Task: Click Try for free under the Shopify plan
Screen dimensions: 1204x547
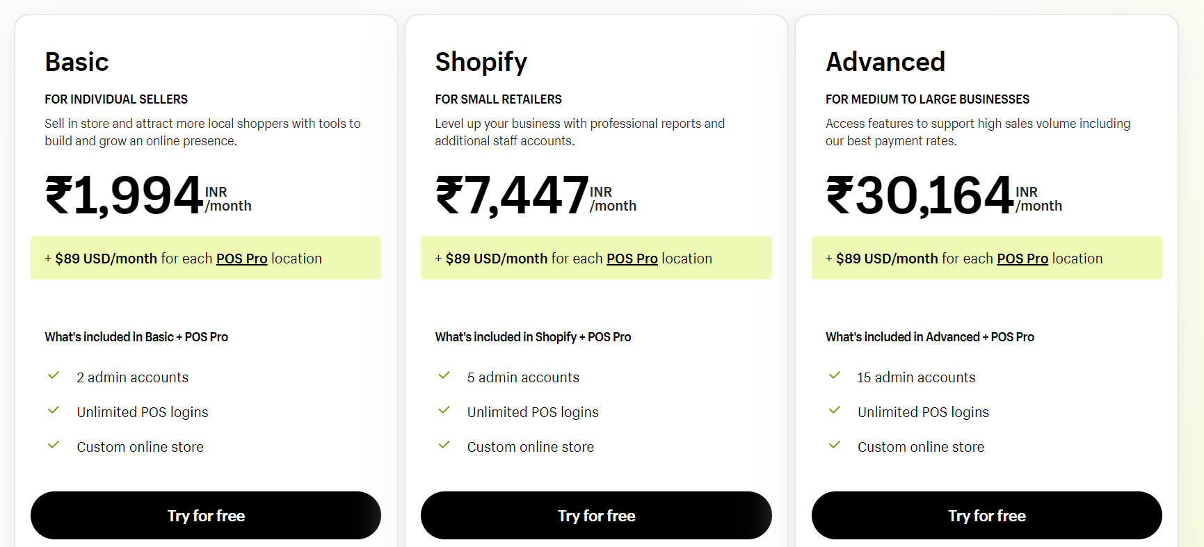Action: (596, 515)
